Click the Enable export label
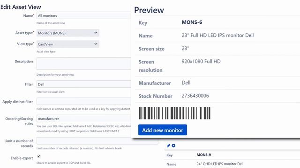 click(22, 158)
